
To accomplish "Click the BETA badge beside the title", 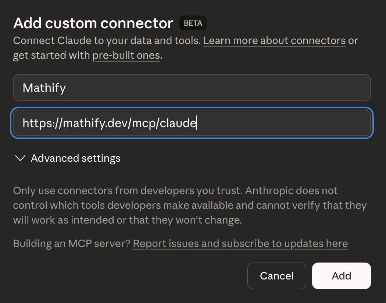I will click(x=193, y=23).
